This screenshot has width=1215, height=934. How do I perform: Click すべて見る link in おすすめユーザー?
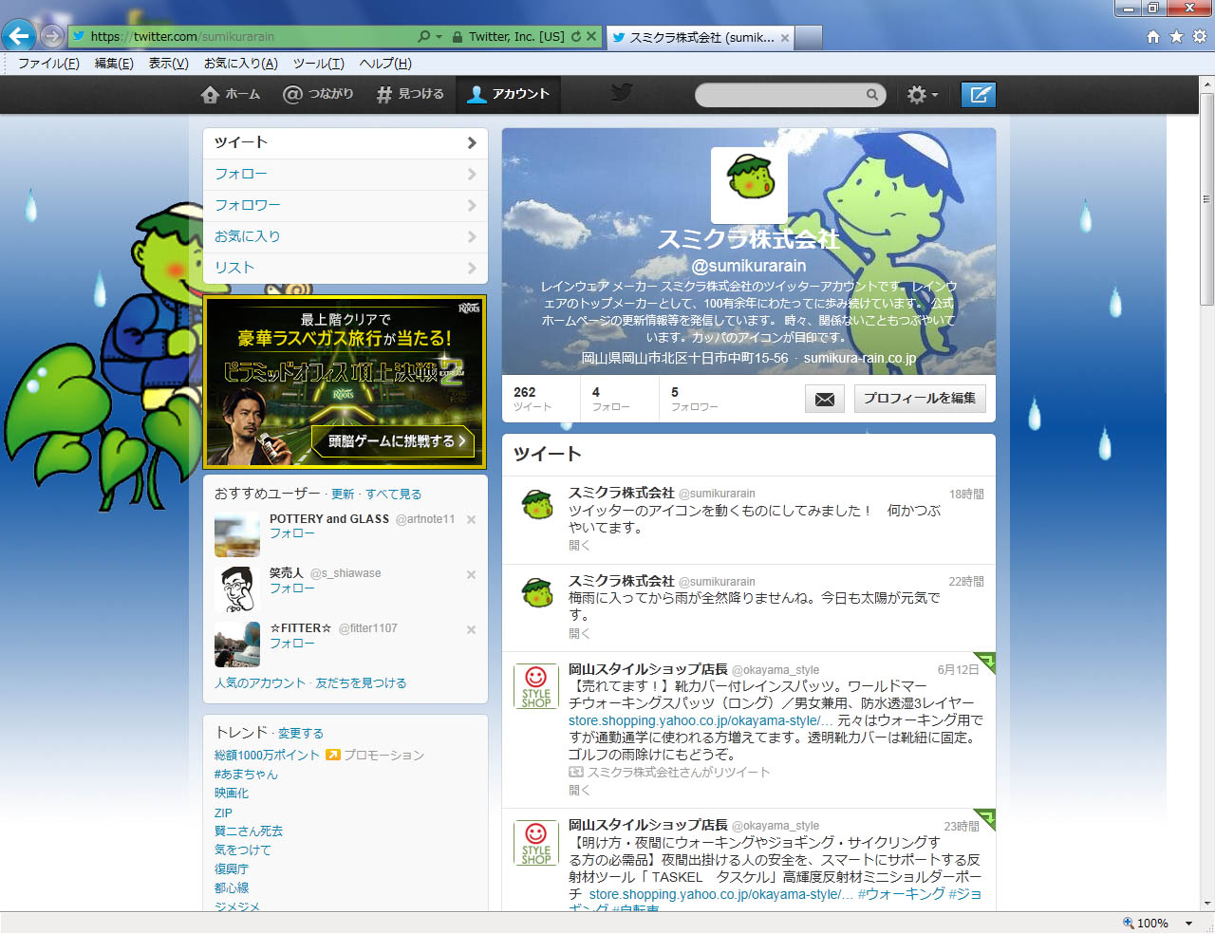coord(394,495)
